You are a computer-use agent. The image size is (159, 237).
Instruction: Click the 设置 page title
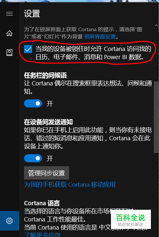[32, 14]
